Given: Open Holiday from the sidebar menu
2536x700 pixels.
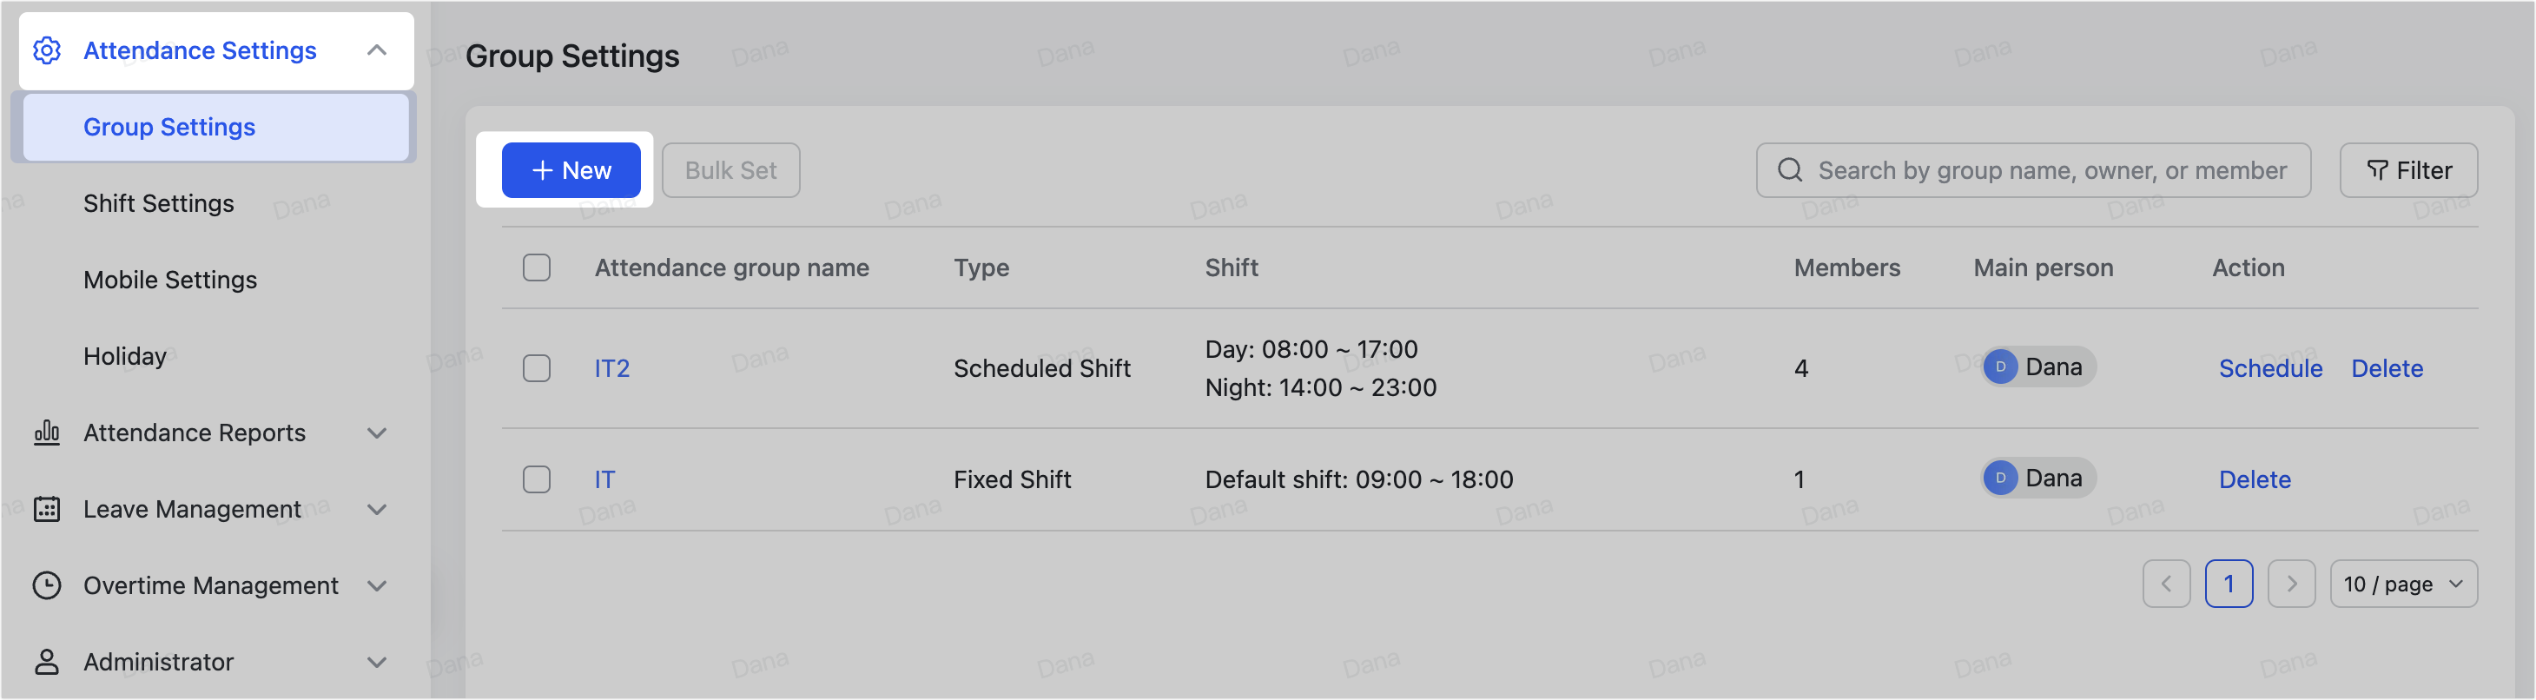Looking at the screenshot, I should point(125,355).
